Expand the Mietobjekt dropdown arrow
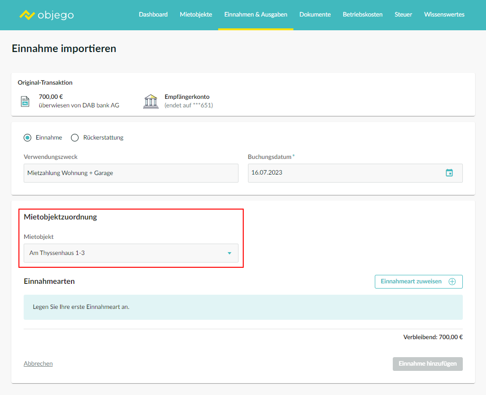This screenshot has width=486, height=395. [230, 253]
